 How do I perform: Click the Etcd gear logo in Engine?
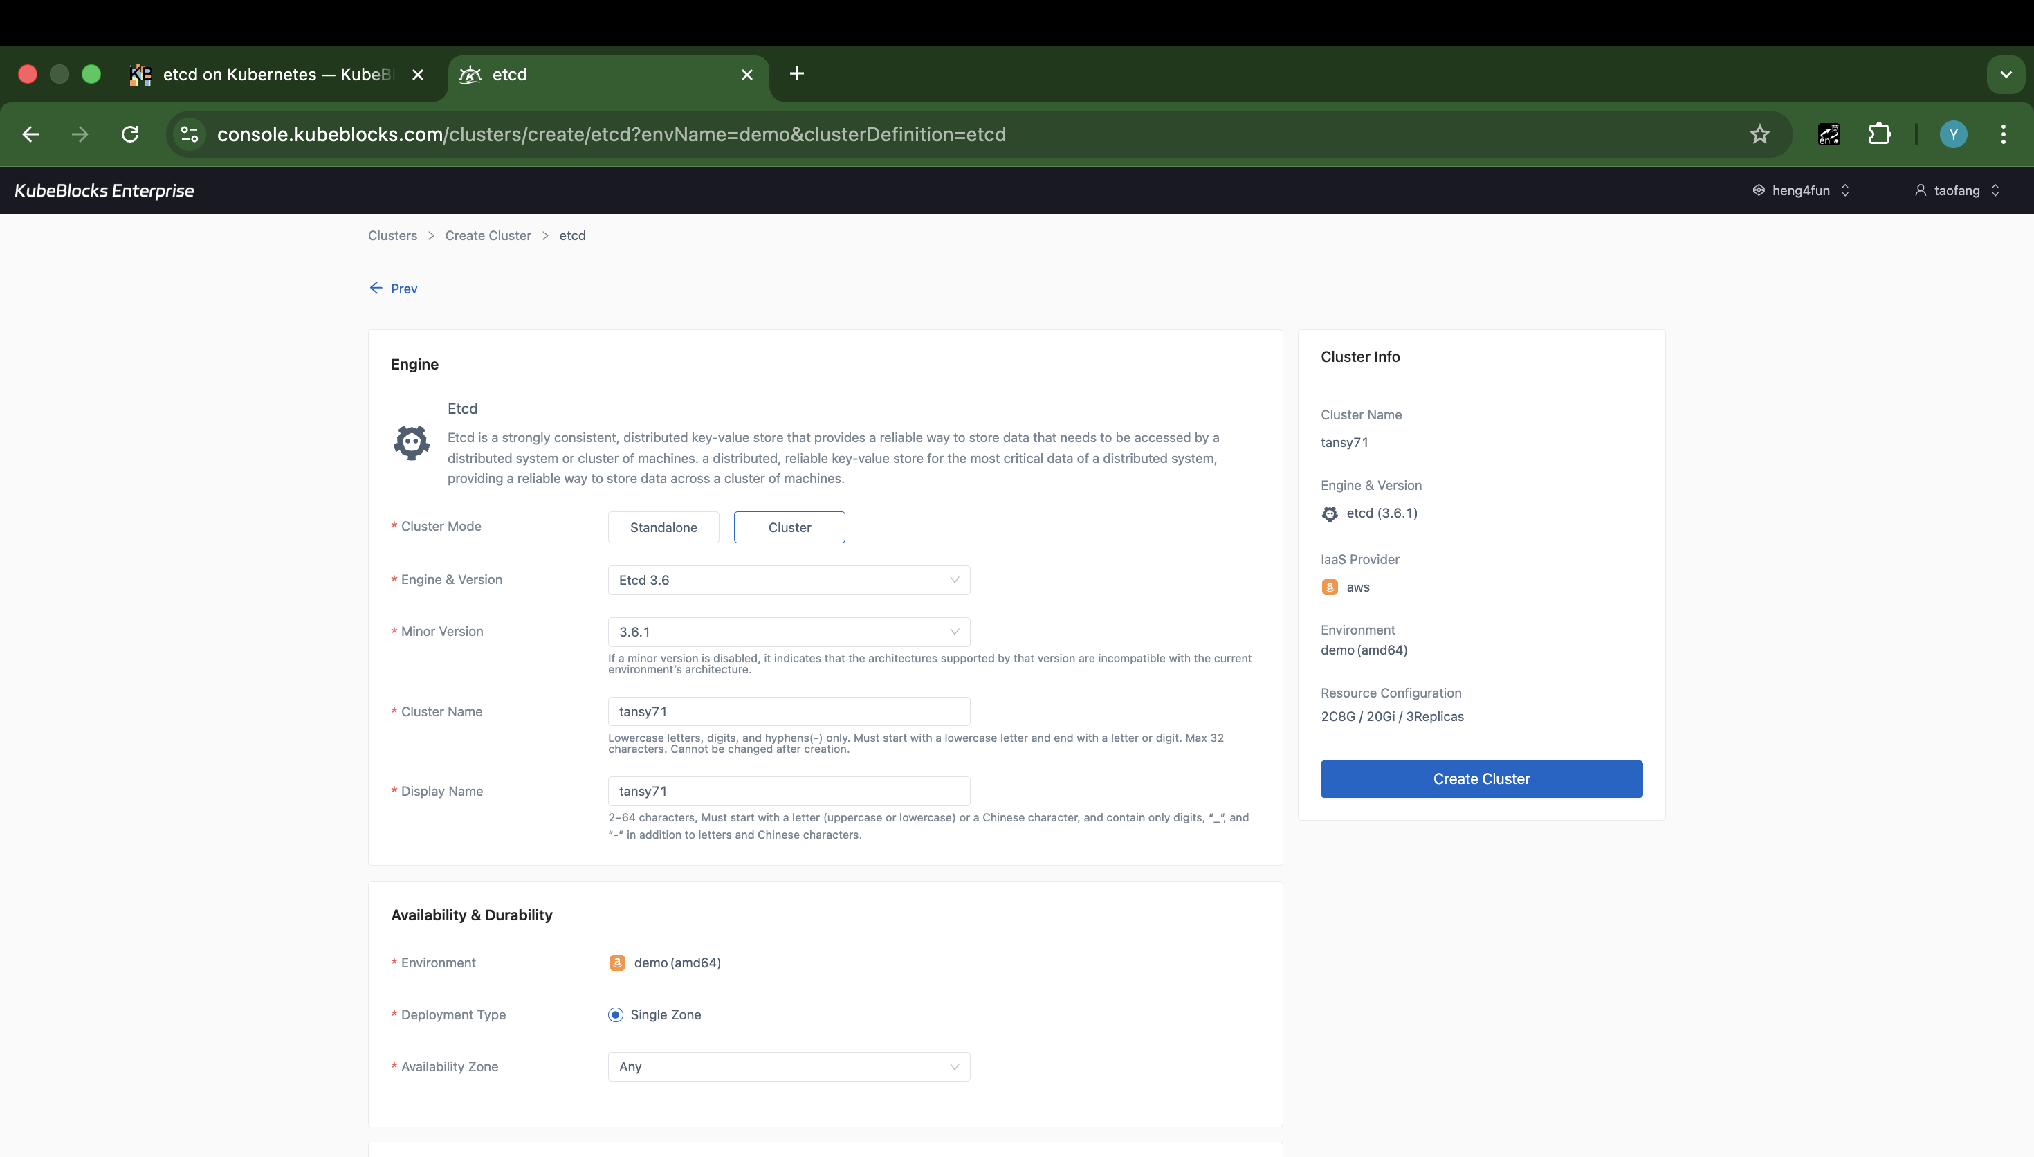coord(412,443)
